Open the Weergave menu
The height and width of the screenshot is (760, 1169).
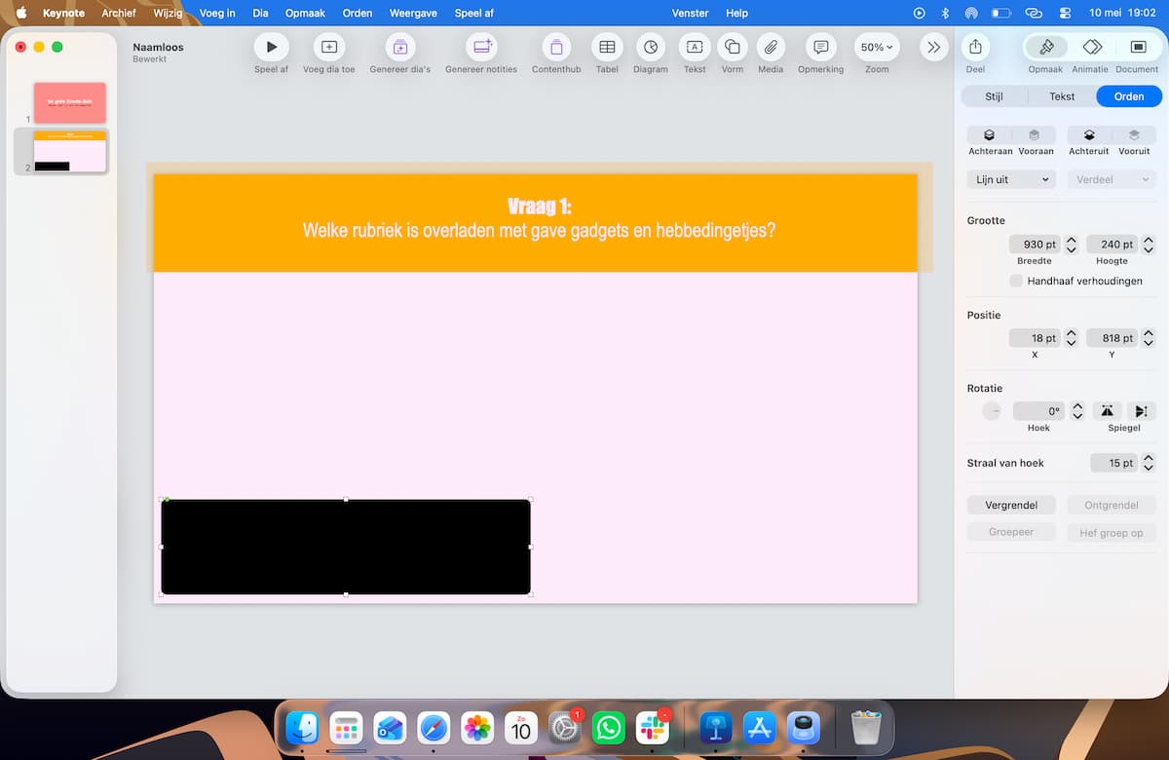pos(413,13)
